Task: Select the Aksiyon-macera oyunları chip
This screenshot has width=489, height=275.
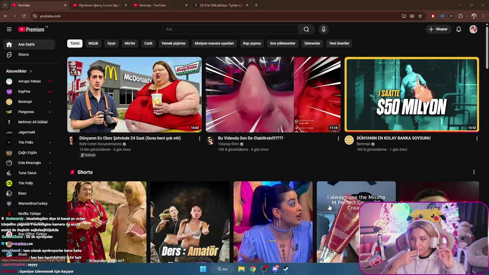Action: pyautogui.click(x=214, y=43)
